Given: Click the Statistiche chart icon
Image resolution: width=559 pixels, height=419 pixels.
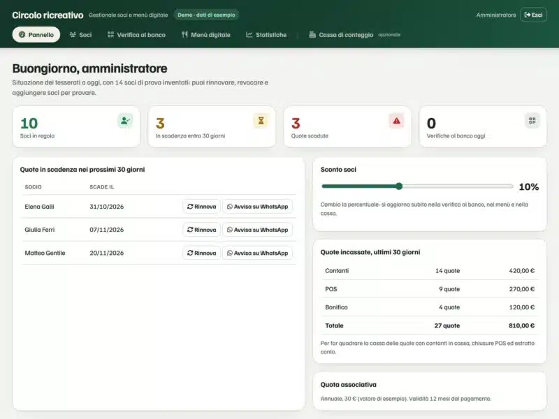Looking at the screenshot, I should click(x=249, y=34).
